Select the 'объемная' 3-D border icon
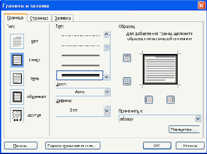This screenshot has width=207, height=154. pos(17,97)
